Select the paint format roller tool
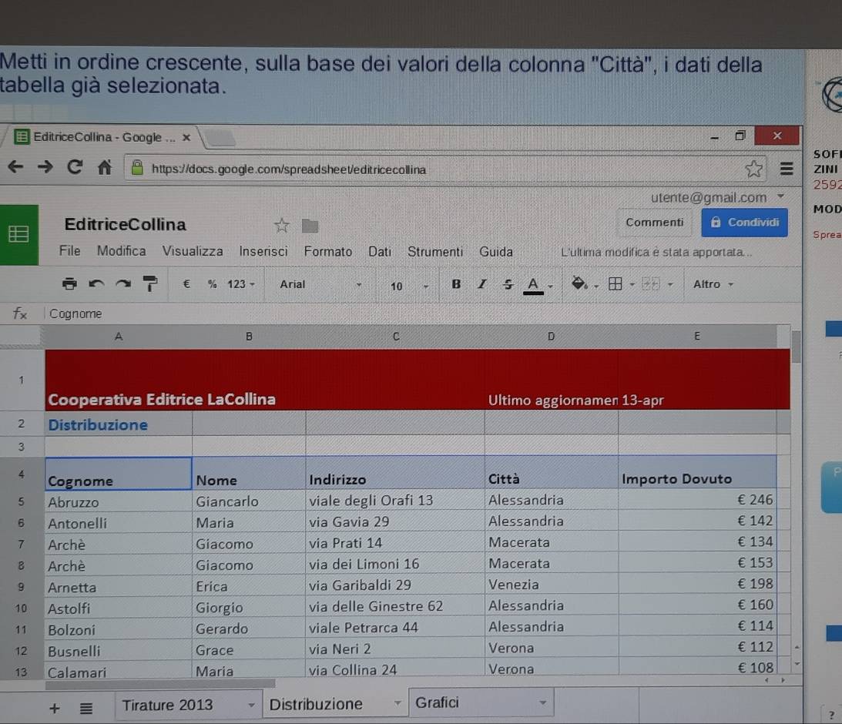 point(151,284)
